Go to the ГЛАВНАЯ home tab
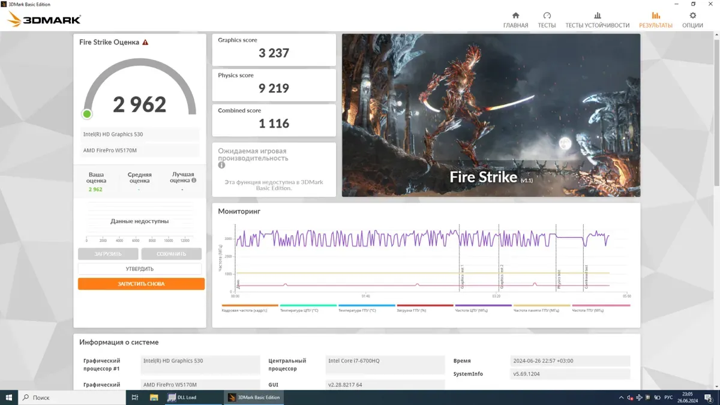This screenshot has width=720, height=405. [515, 20]
